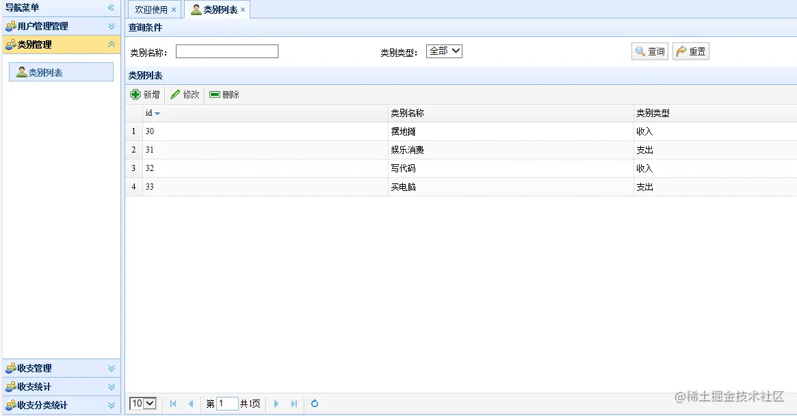Viewport: 797px width, 416px height.
Task: Select the row with id 33
Action: (x=461, y=187)
